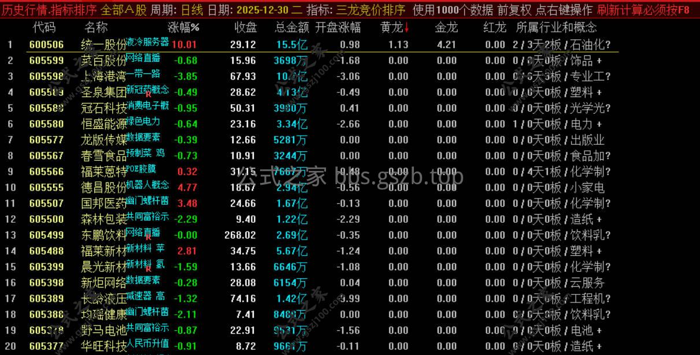700x355 pixels.
Task: Sort by the 总金额 column header
Action: (292, 27)
